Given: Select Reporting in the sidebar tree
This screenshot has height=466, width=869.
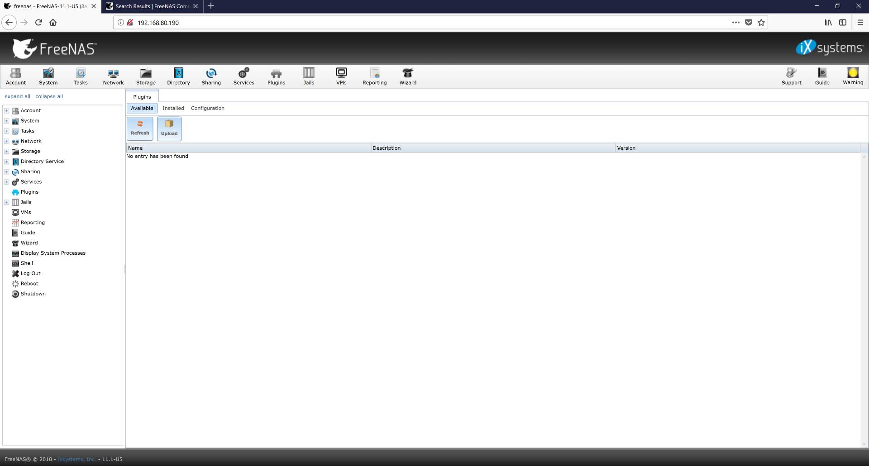Looking at the screenshot, I should click(x=33, y=223).
